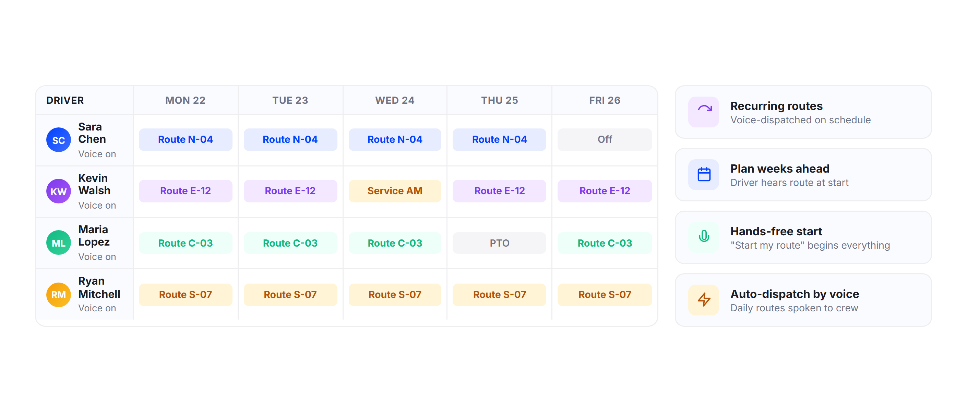This screenshot has width=967, height=411.
Task: Open the TUE 23 column header
Action: point(290,100)
